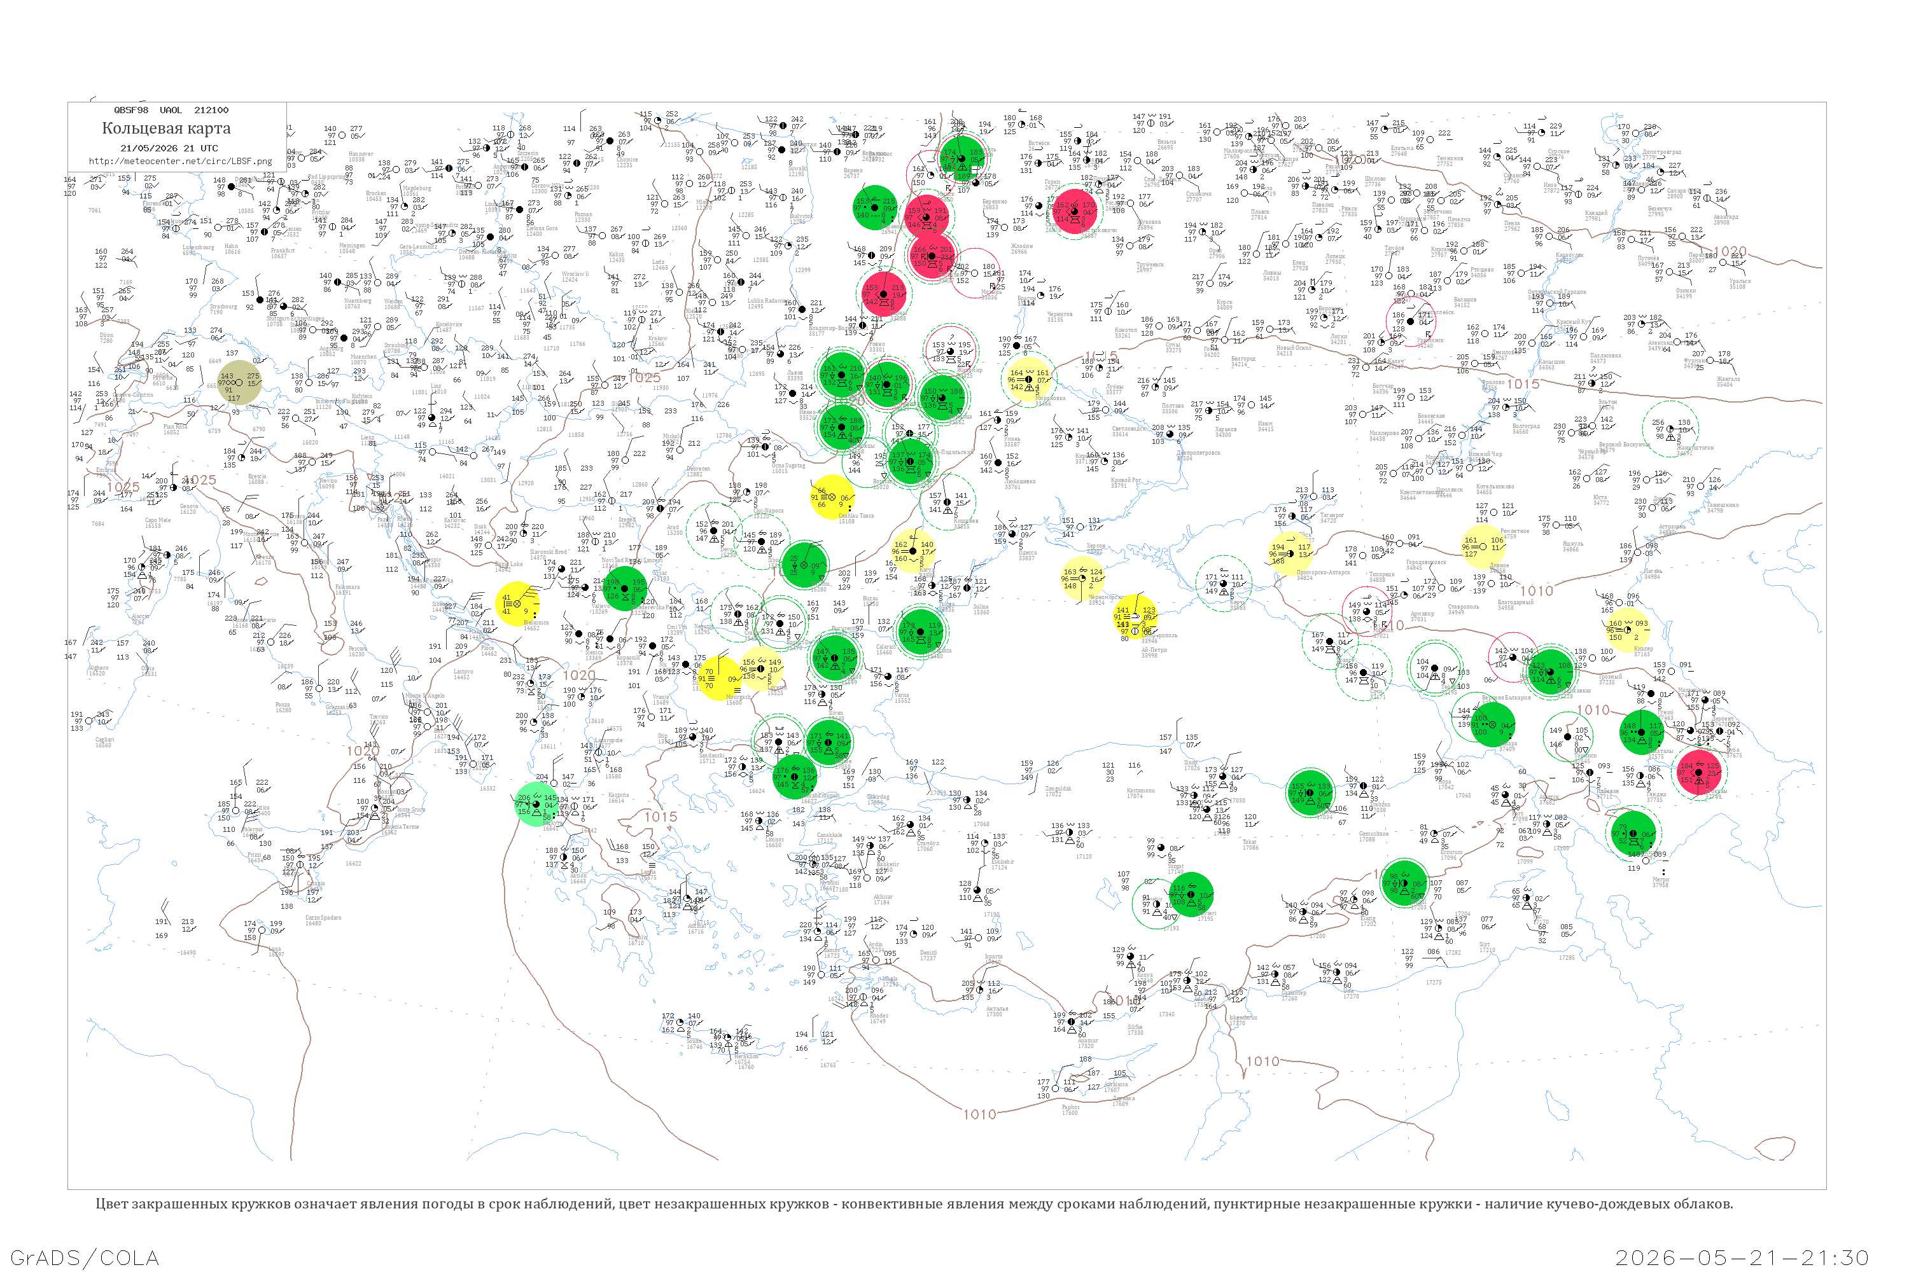1909x1272 pixels.
Task: Click the Meiningen 10548 station label
Action: (351, 248)
